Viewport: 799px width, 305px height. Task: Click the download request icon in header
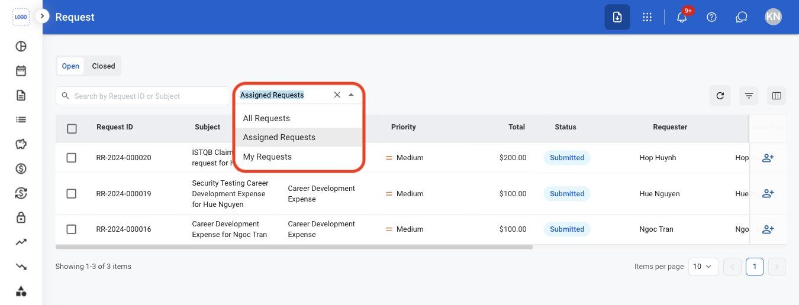(x=617, y=17)
